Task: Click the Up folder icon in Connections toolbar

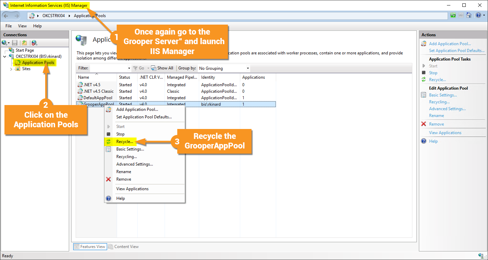Action: click(24, 43)
